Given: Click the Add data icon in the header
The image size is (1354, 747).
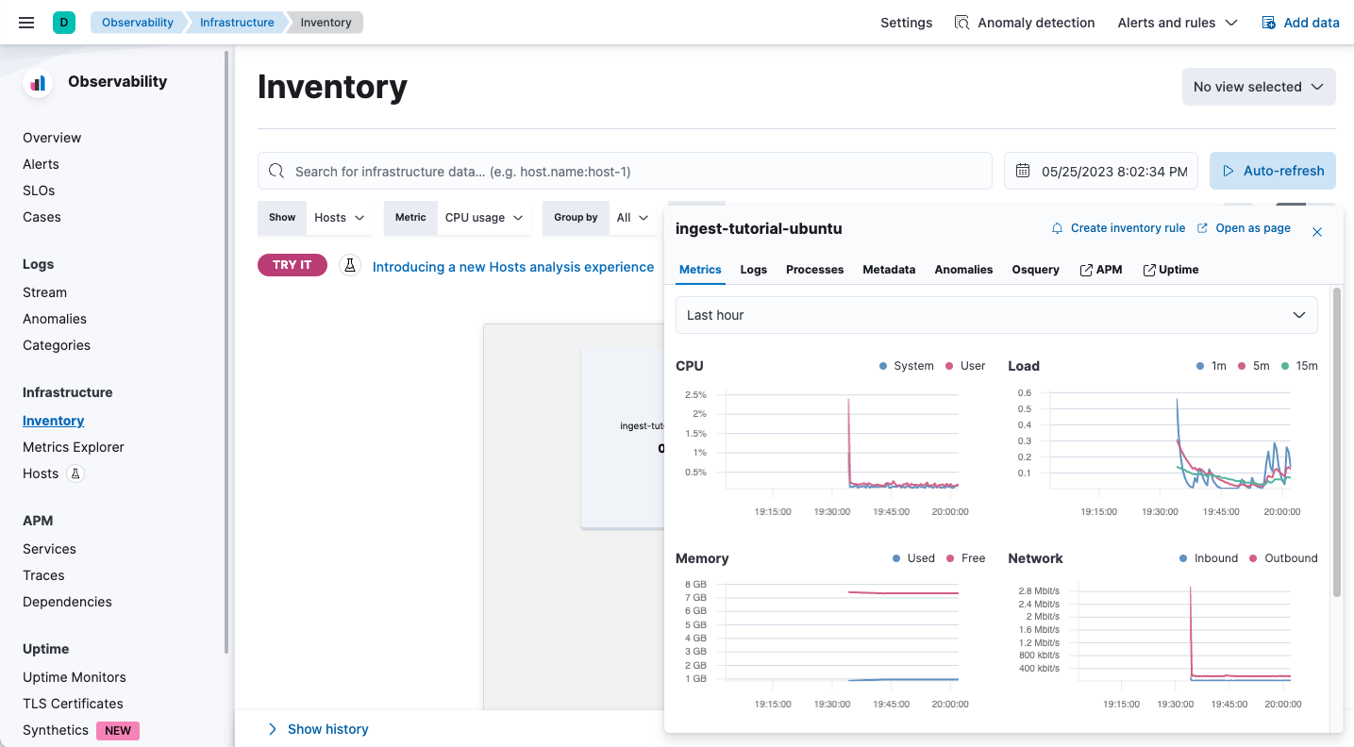Looking at the screenshot, I should point(1266,22).
